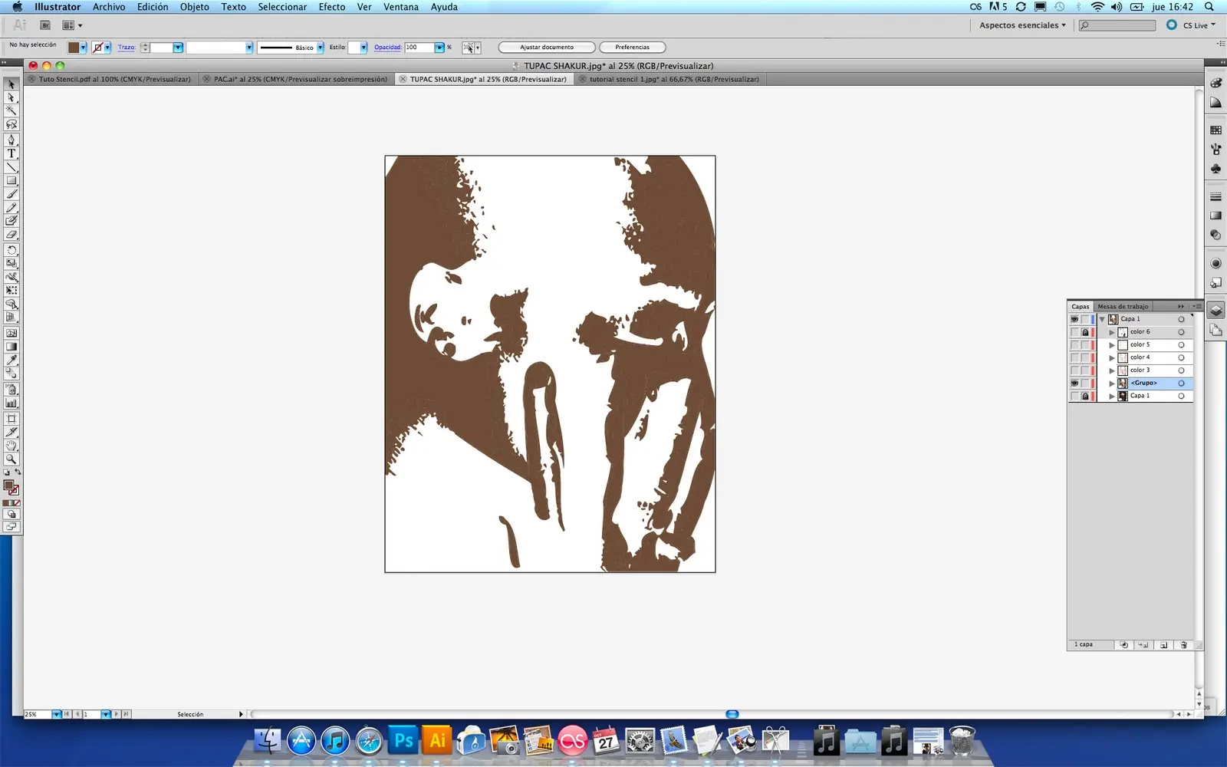Viewport: 1227px width, 767px height.
Task: Select the Eyedropper tool
Action: point(12,360)
